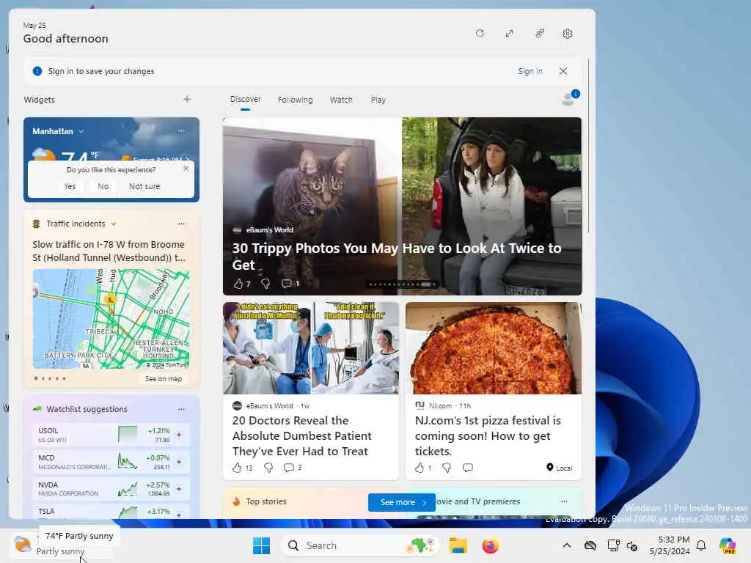Open weather widget more options
This screenshot has height=563, width=751.
(x=181, y=130)
